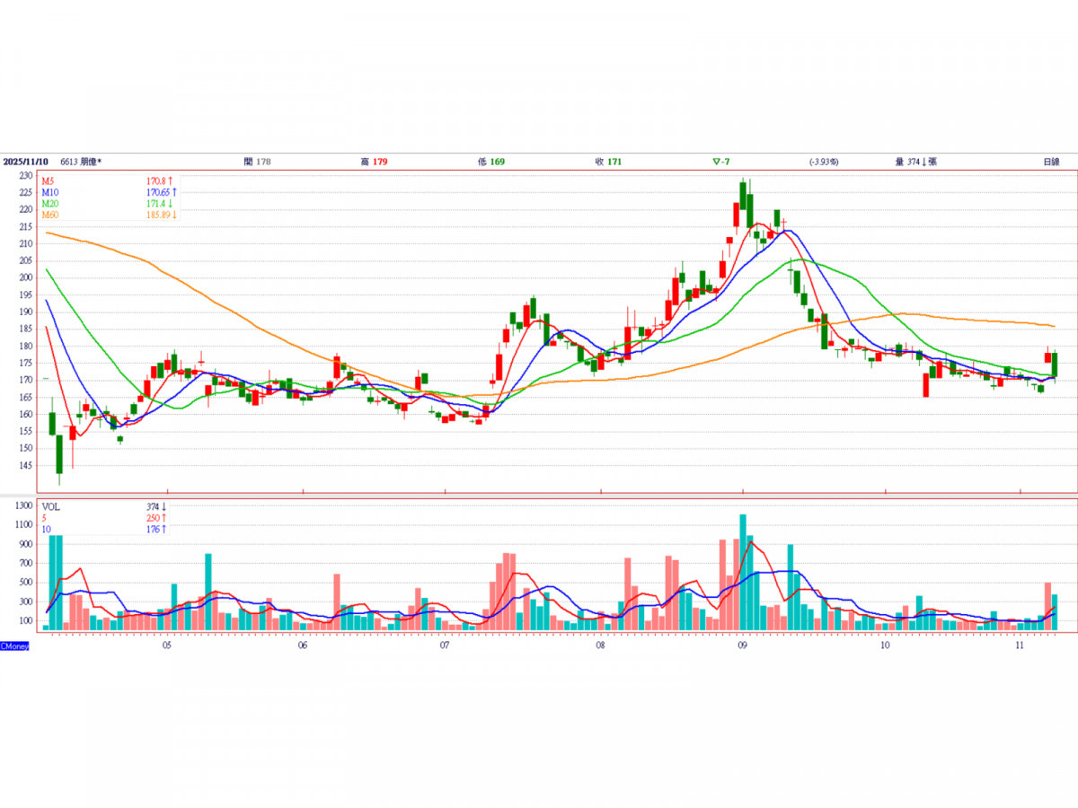Click the 05 month marker on axis
Image resolution: width=1078 pixels, height=808 pixels.
click(x=167, y=645)
